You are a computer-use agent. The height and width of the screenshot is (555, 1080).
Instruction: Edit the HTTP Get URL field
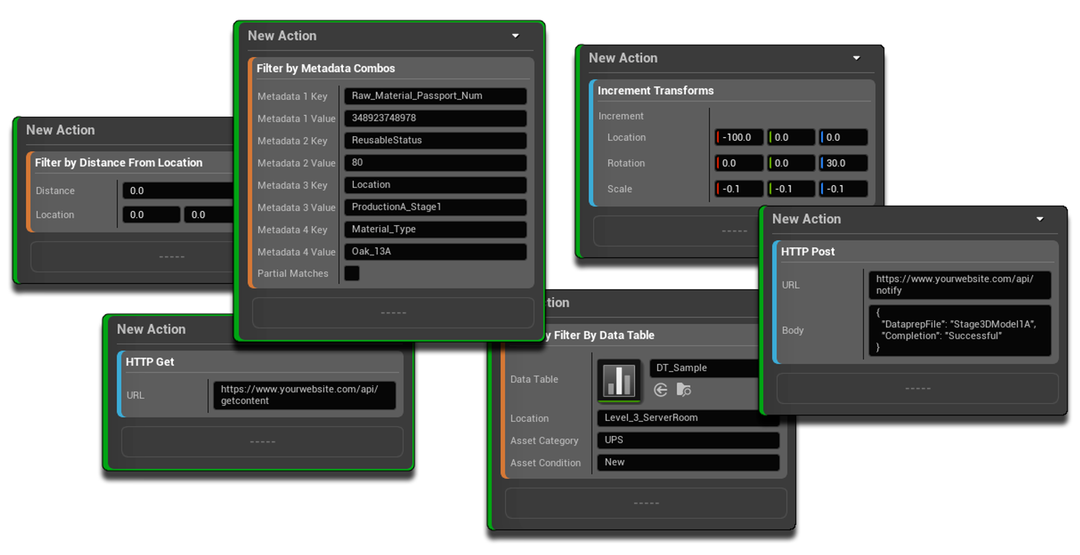click(x=304, y=395)
